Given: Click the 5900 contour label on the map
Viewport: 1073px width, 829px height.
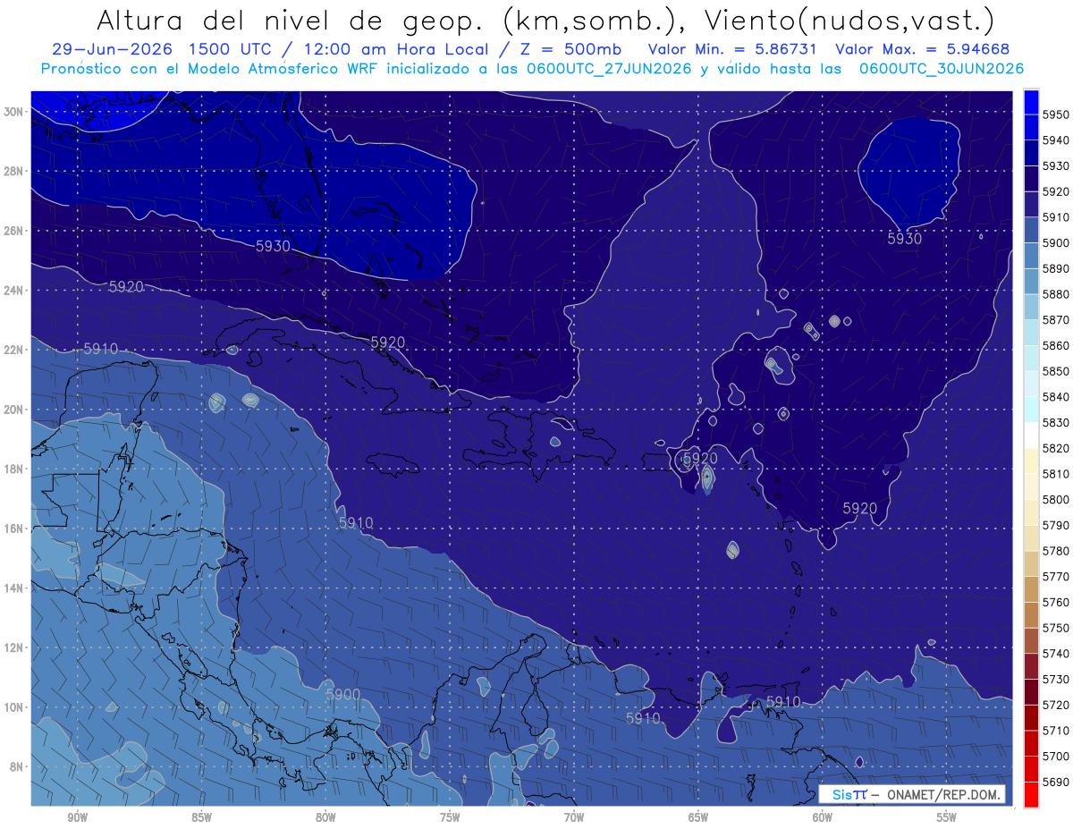Looking at the screenshot, I should (x=342, y=694).
